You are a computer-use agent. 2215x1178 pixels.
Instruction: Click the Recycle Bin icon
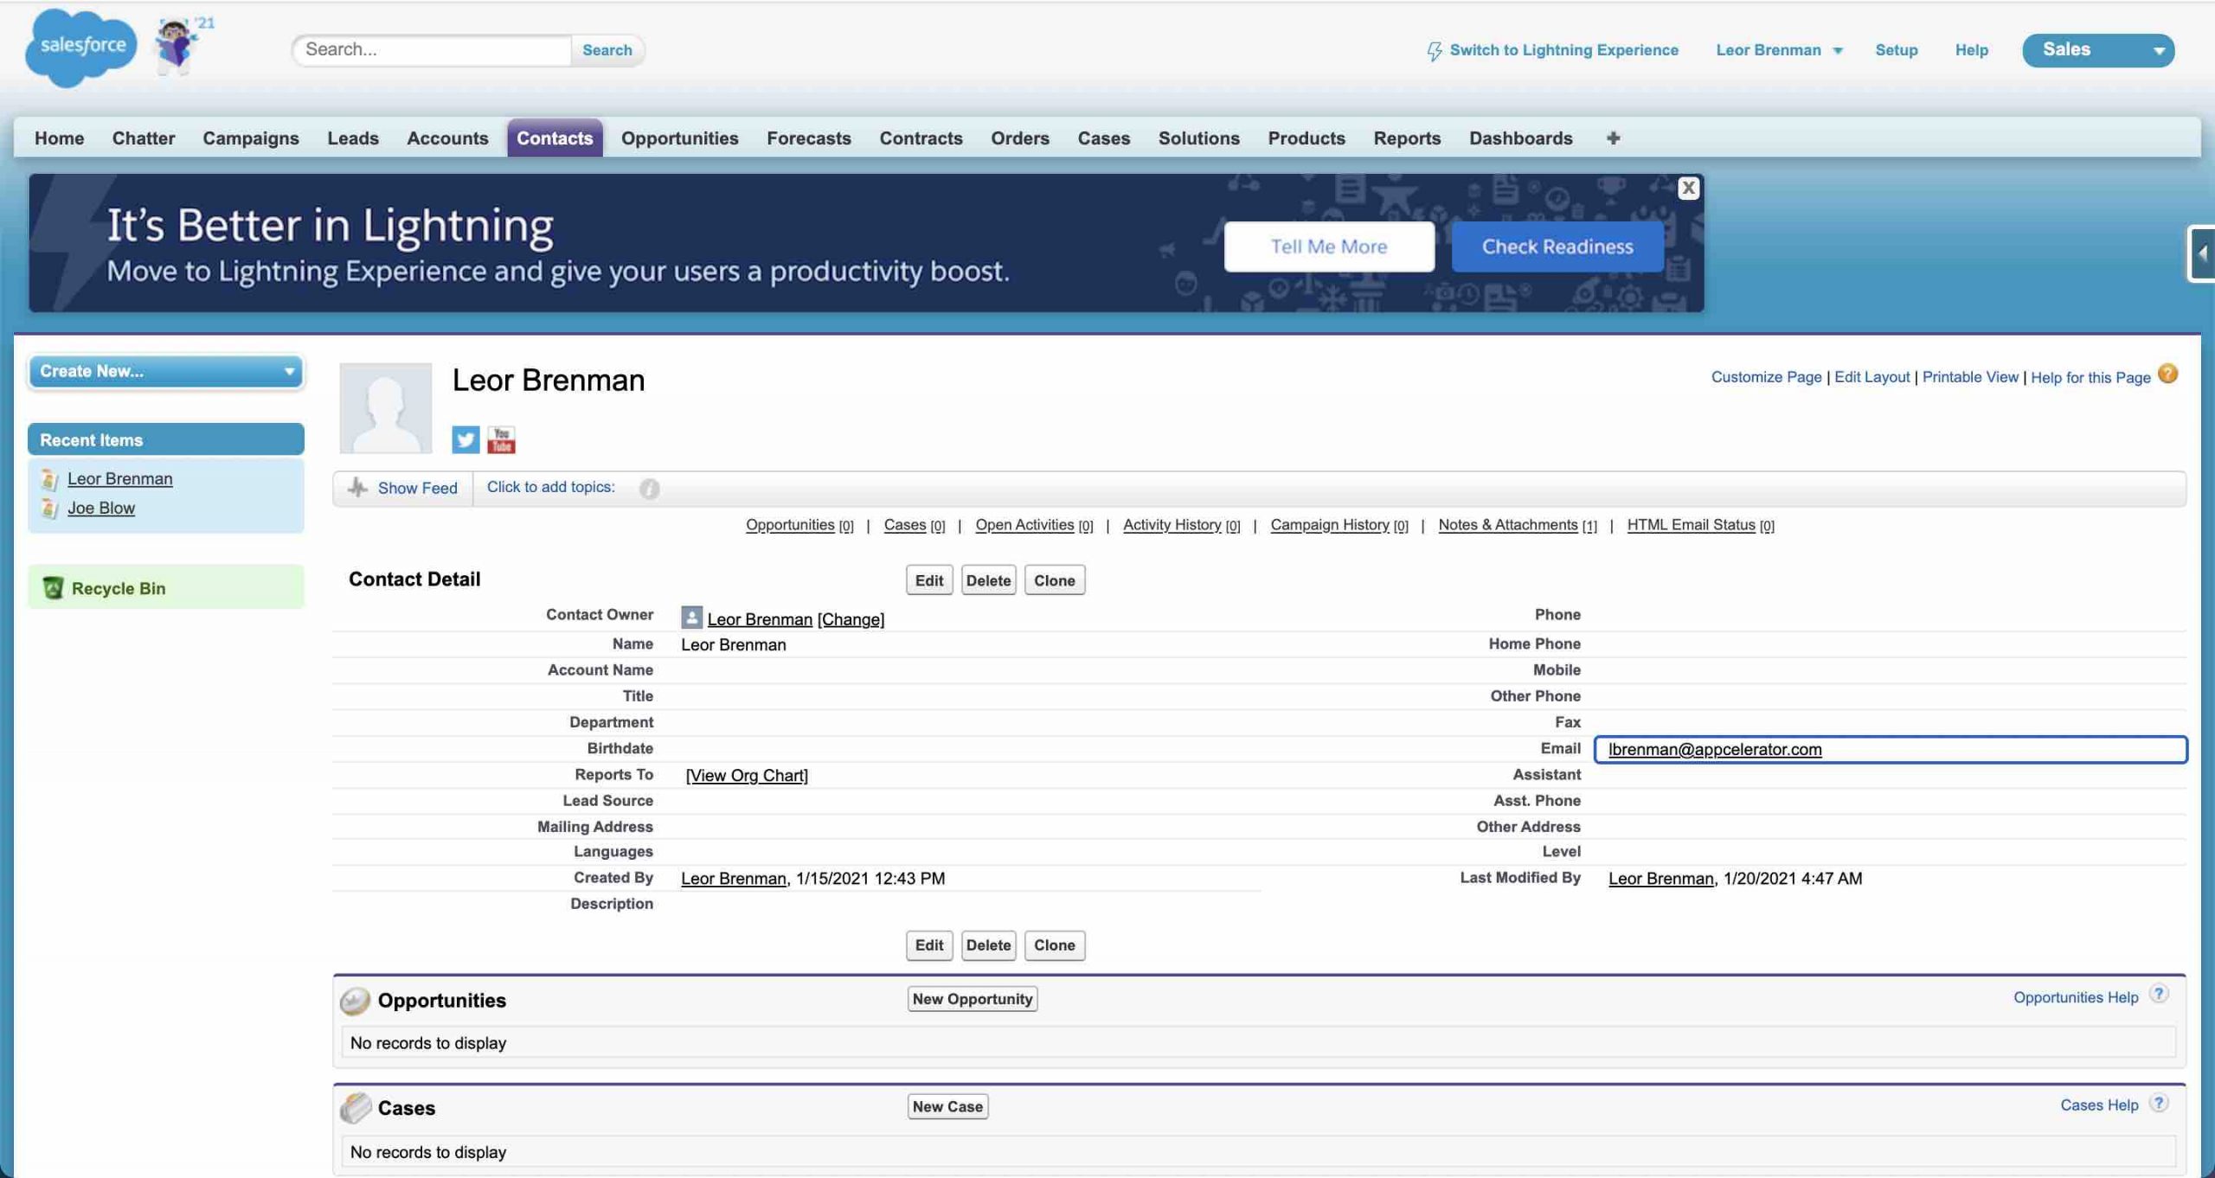coord(53,587)
